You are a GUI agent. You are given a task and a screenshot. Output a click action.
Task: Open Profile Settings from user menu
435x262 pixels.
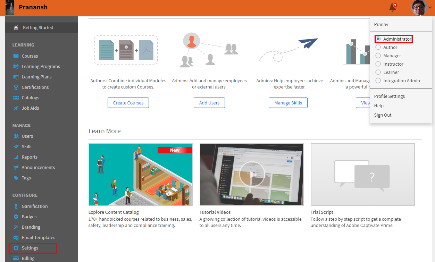(389, 96)
